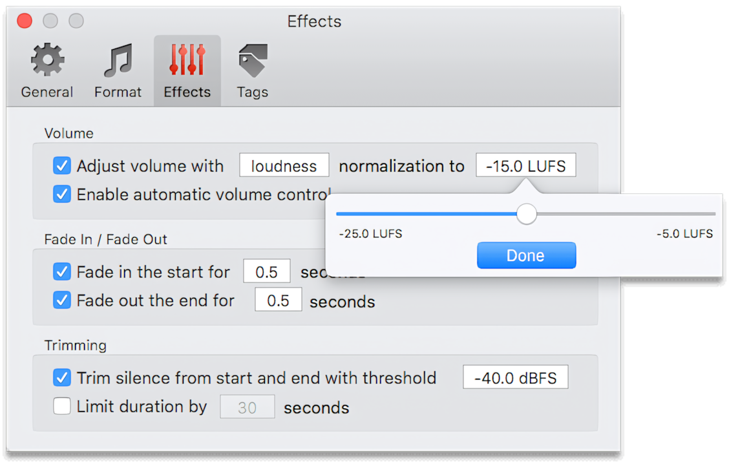
Task: Click the duration limit field showing 30
Action: coord(247,406)
